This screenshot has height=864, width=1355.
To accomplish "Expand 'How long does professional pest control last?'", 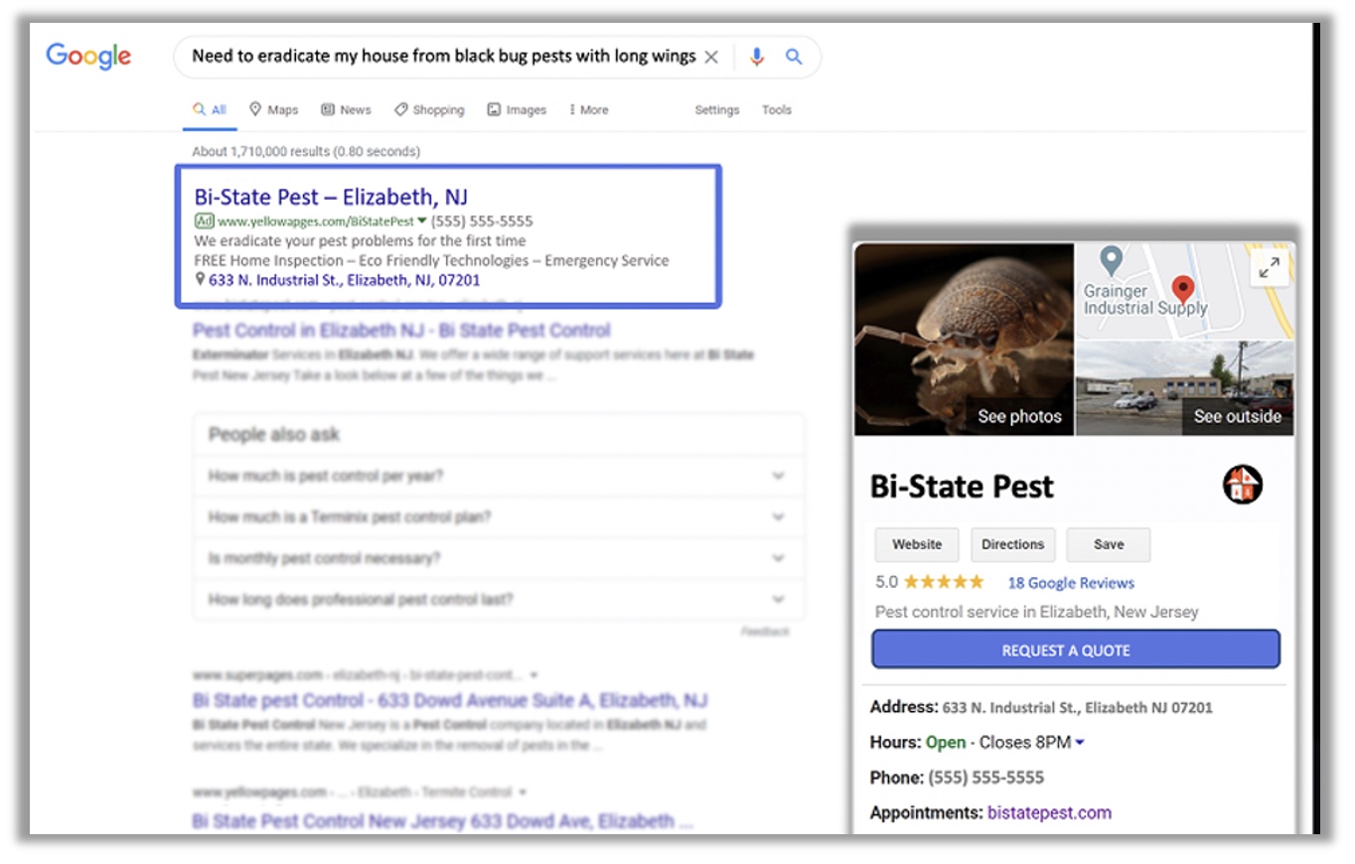I will pos(498,600).
